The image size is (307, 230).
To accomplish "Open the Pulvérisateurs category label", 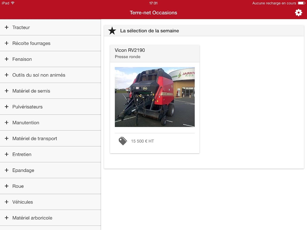I will tap(27, 107).
